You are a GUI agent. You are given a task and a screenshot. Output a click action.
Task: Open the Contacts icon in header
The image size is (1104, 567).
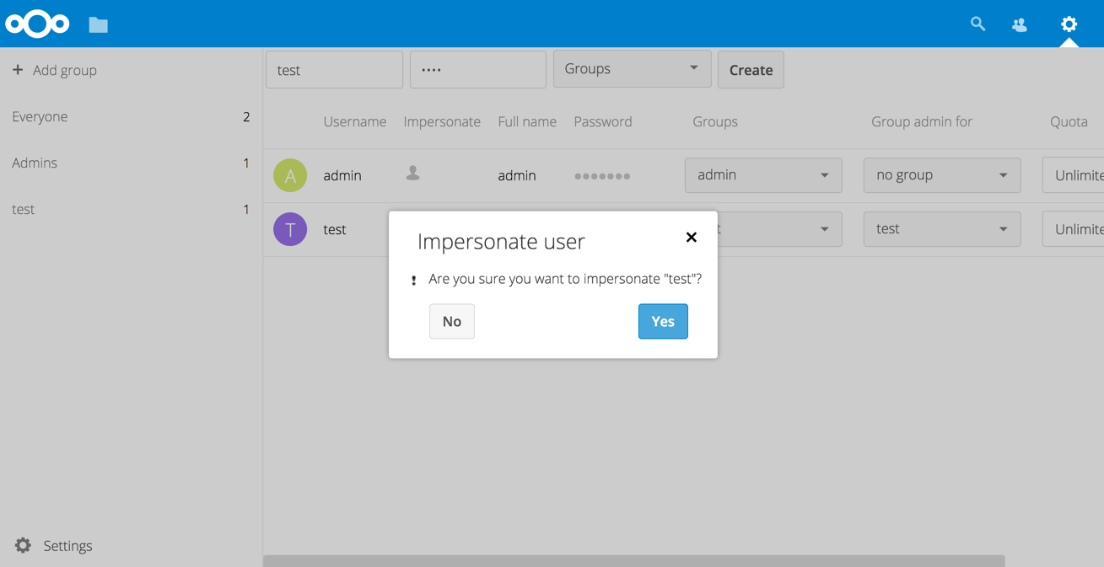tap(1020, 24)
